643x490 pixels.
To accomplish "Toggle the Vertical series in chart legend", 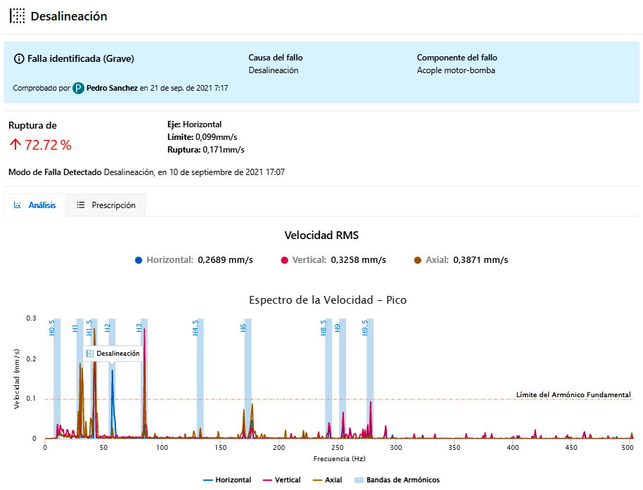I will point(281,479).
